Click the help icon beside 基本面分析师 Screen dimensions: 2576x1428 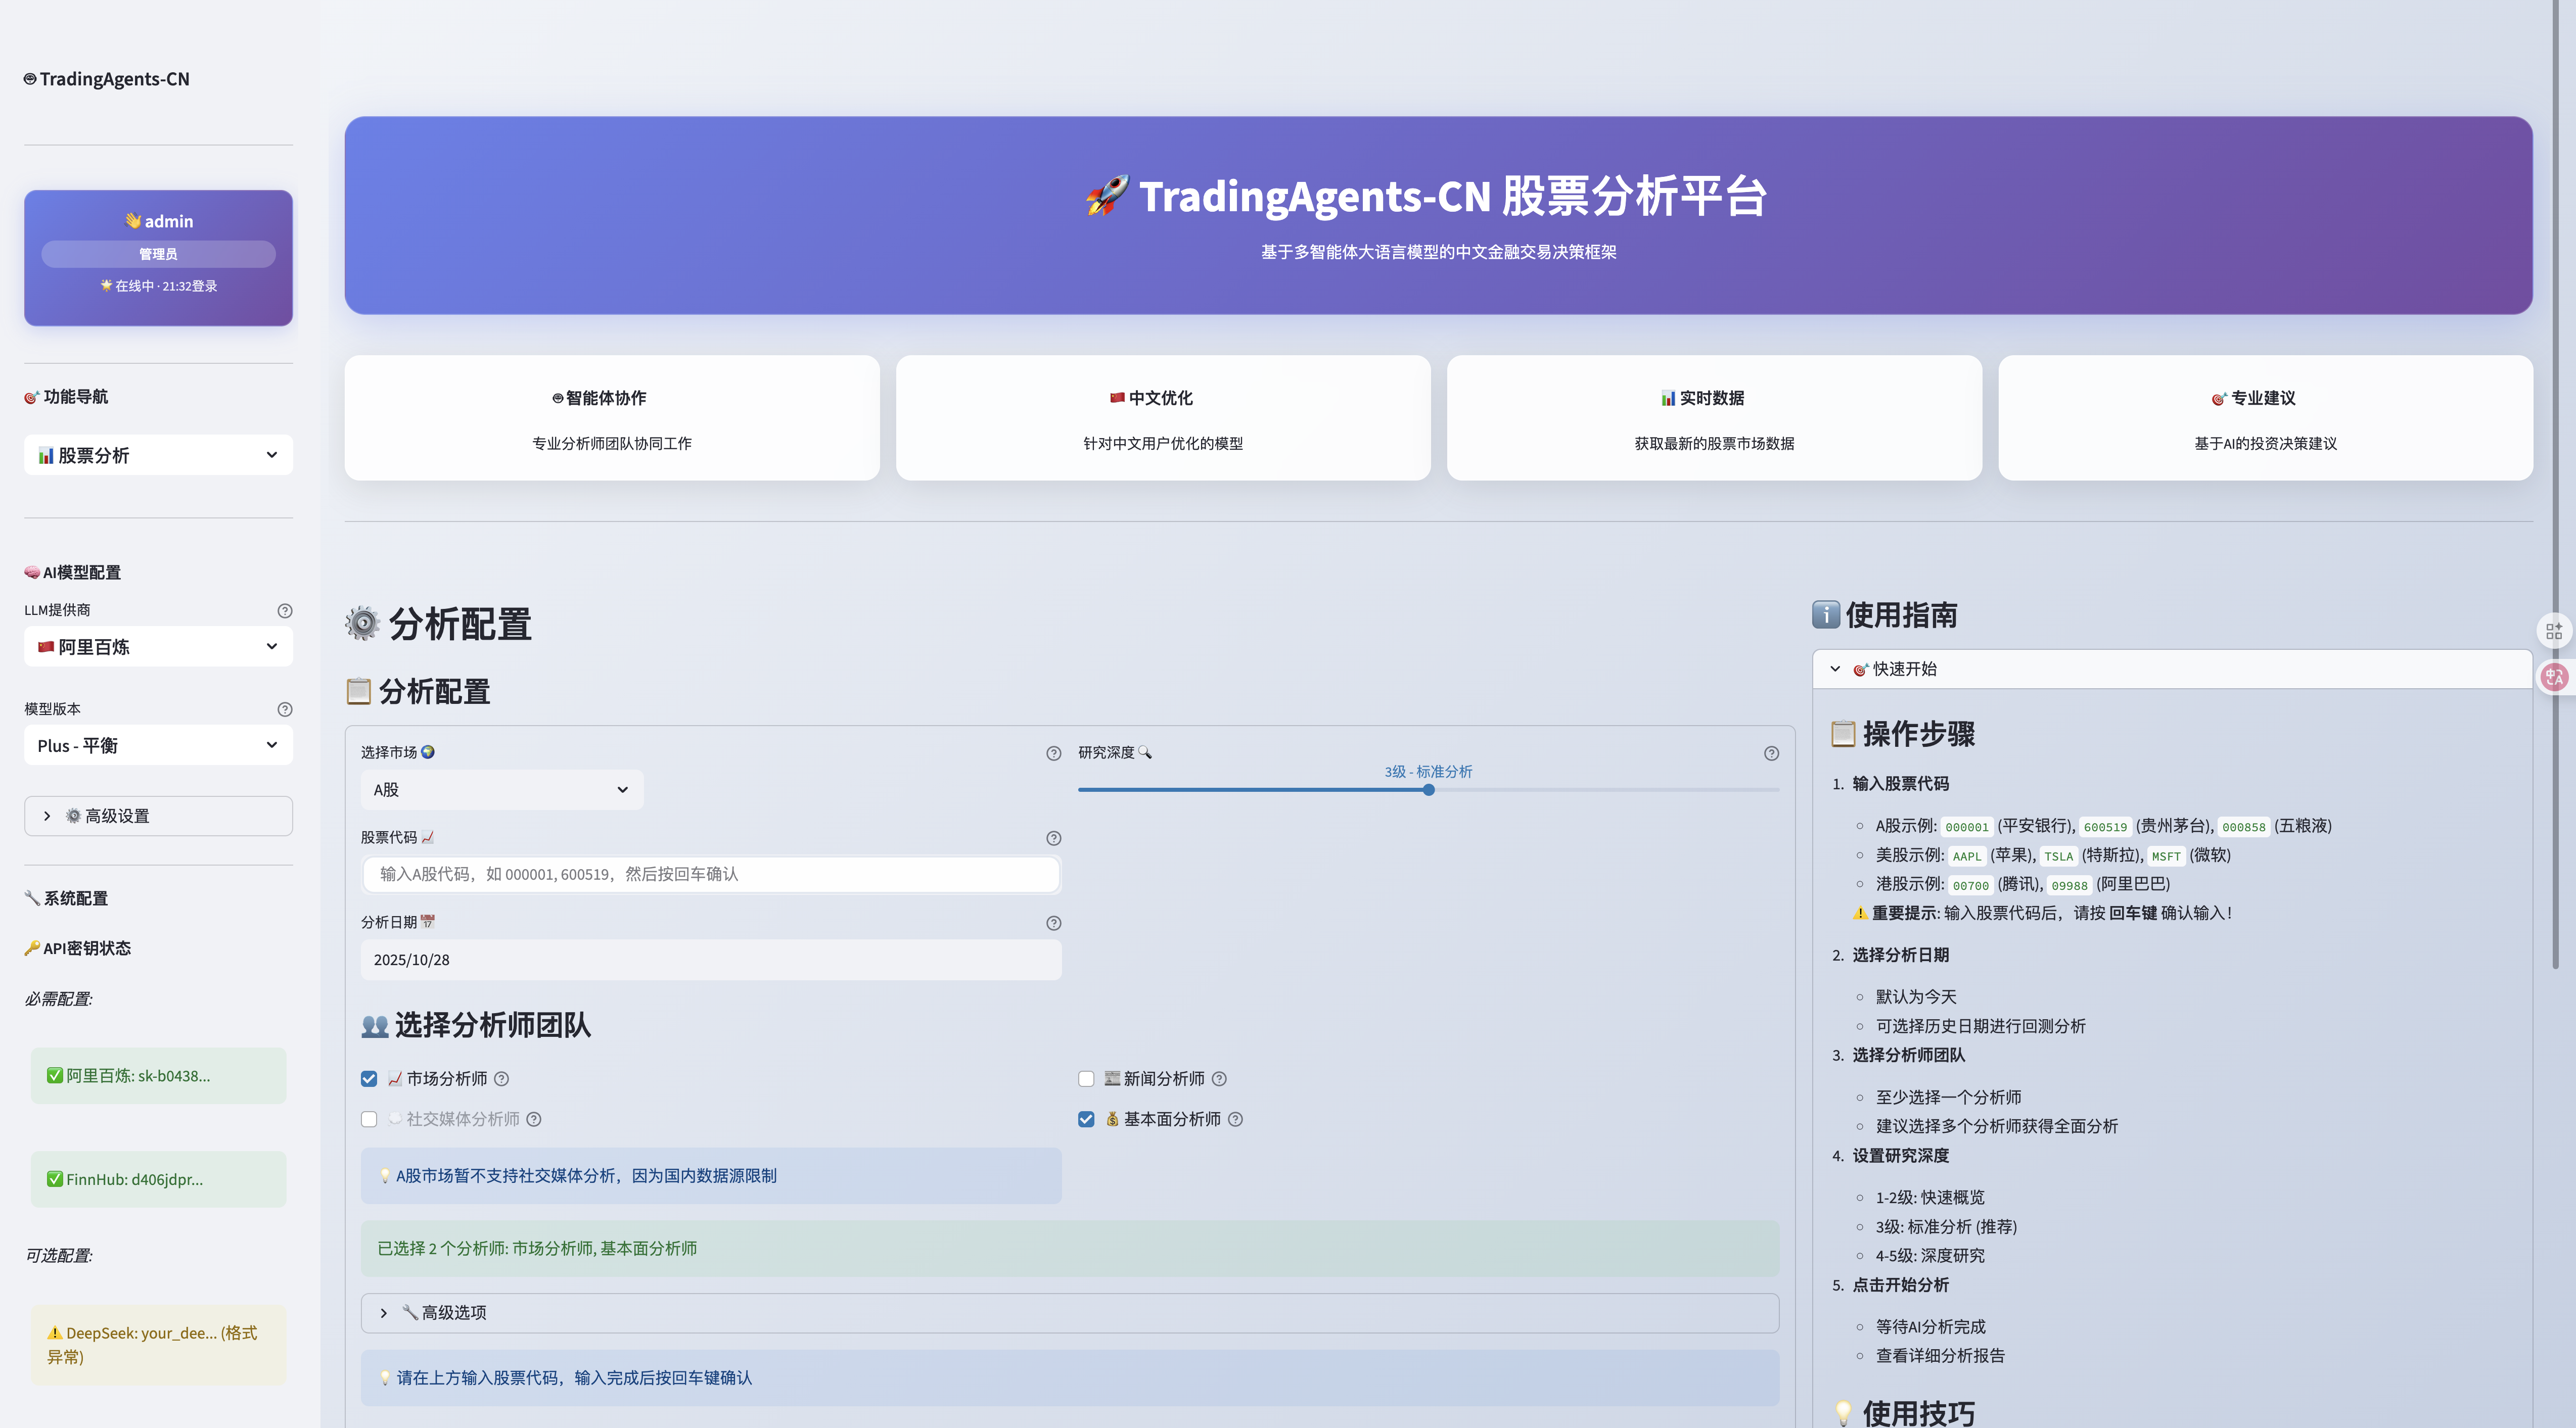pyautogui.click(x=1236, y=1120)
